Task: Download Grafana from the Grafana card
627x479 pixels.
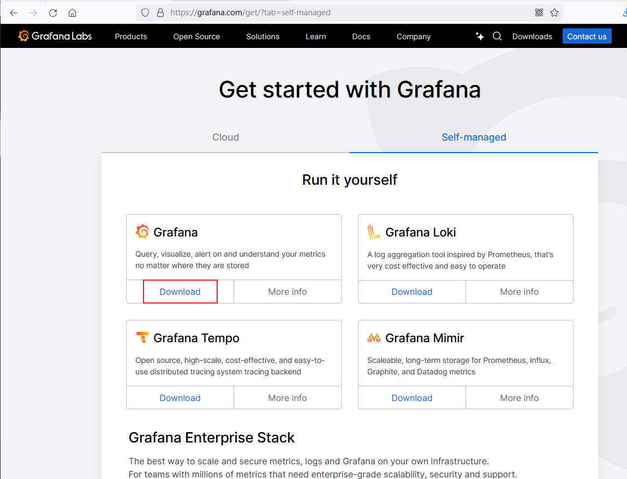Action: 180,292
